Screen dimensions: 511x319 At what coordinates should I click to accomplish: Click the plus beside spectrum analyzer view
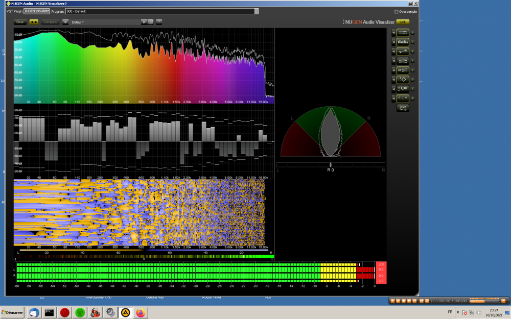click(x=412, y=42)
